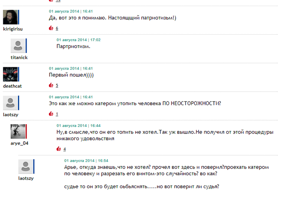View the 6 likes count on kirigirisu's comment
Viewport: 281px width, 200px height.
57,28
